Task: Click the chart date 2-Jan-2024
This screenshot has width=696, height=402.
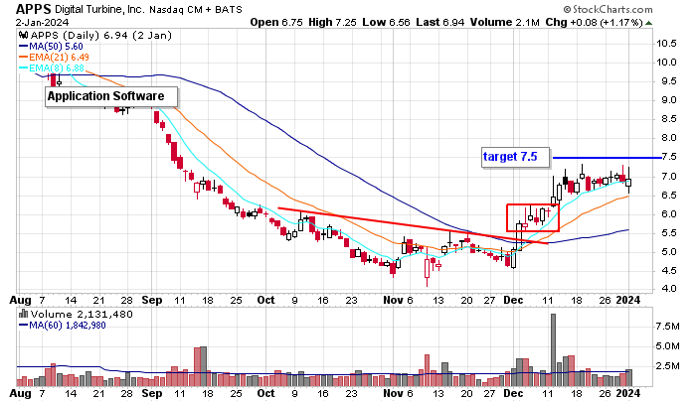Action: click(42, 22)
